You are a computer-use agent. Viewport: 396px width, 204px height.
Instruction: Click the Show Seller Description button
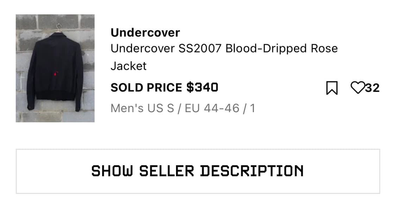click(197, 171)
